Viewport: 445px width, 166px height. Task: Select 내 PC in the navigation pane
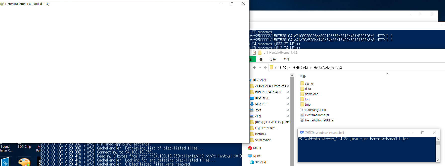(x=255, y=156)
